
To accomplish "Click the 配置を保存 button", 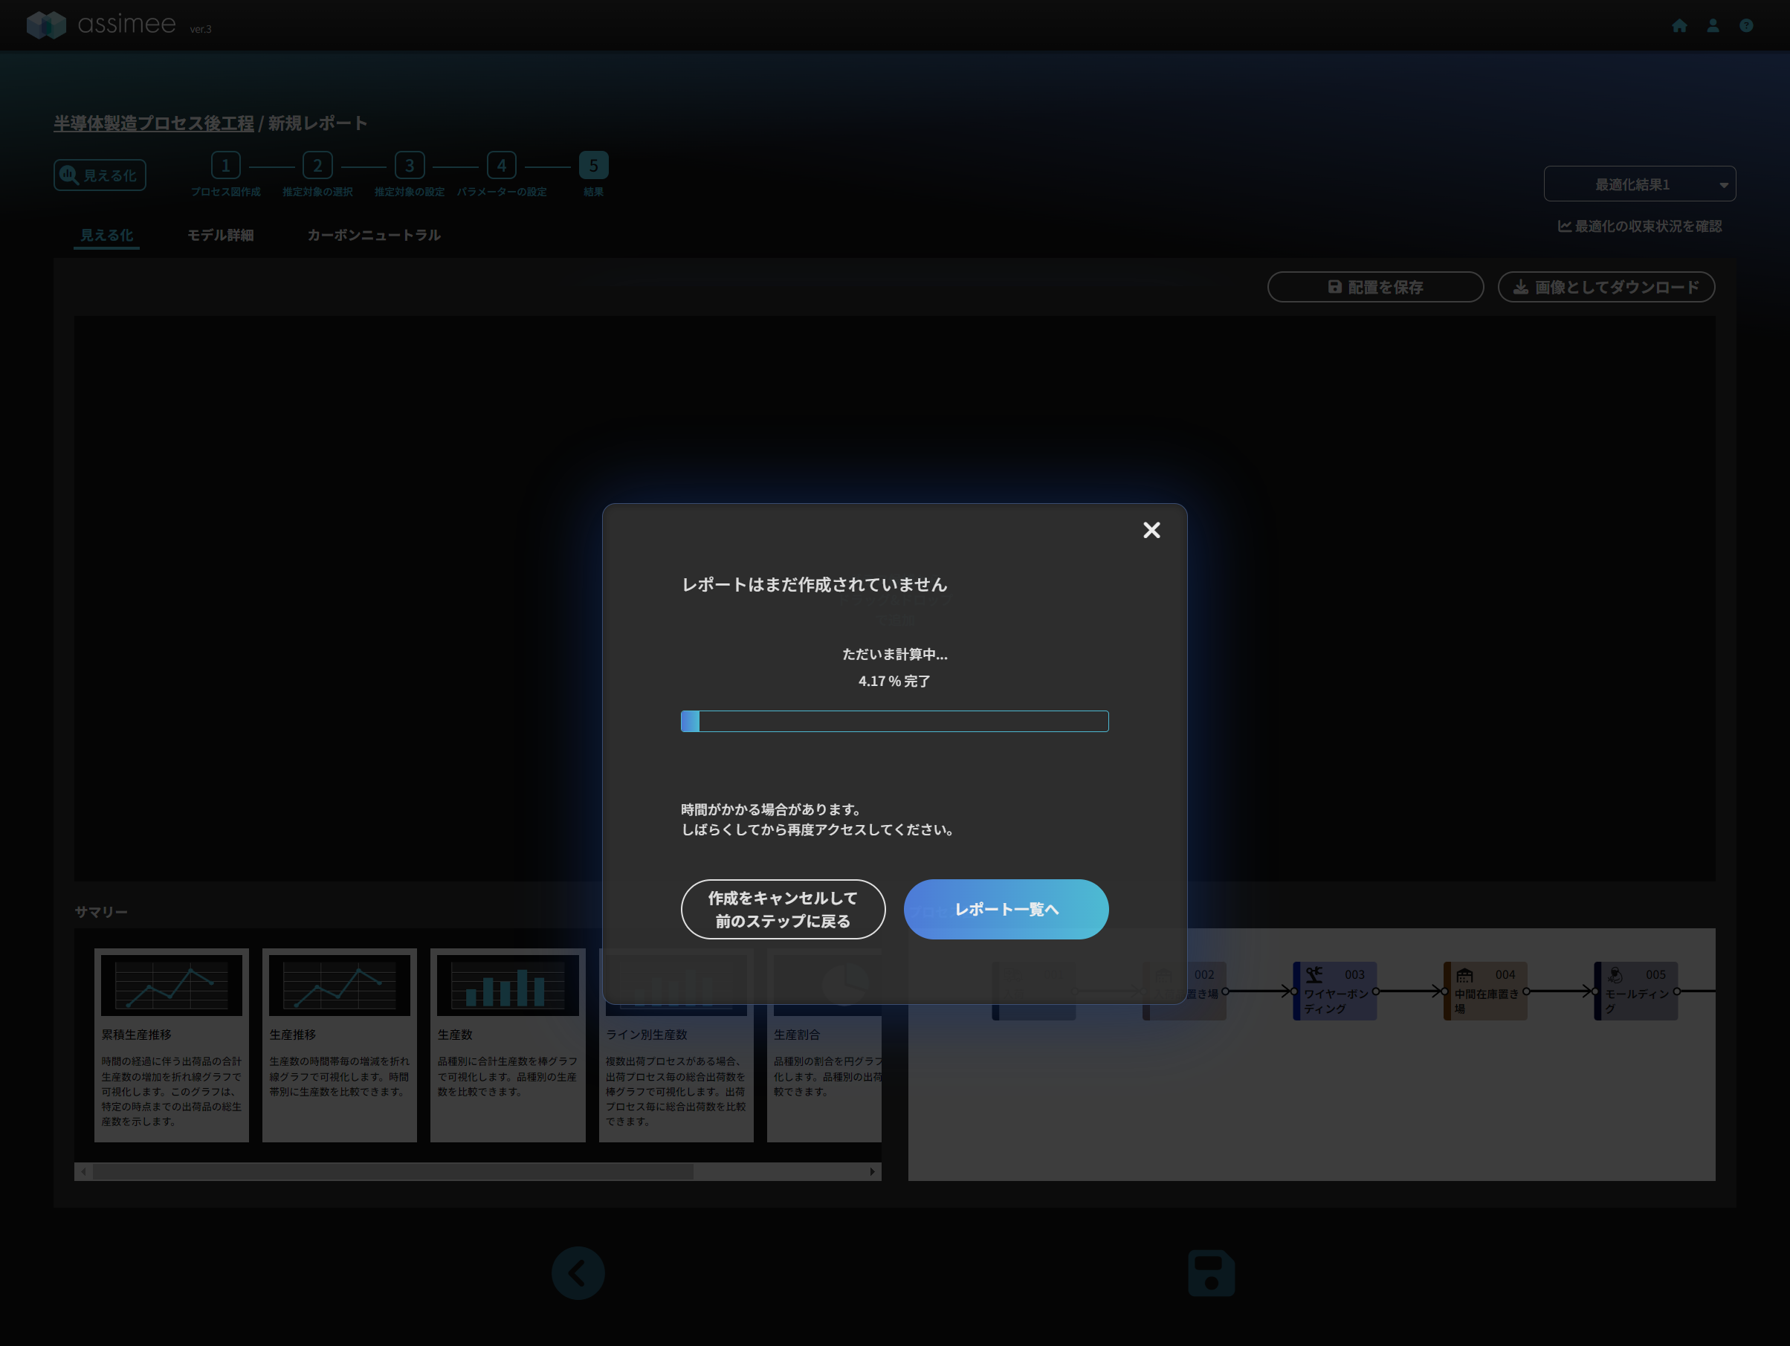I will tap(1375, 287).
